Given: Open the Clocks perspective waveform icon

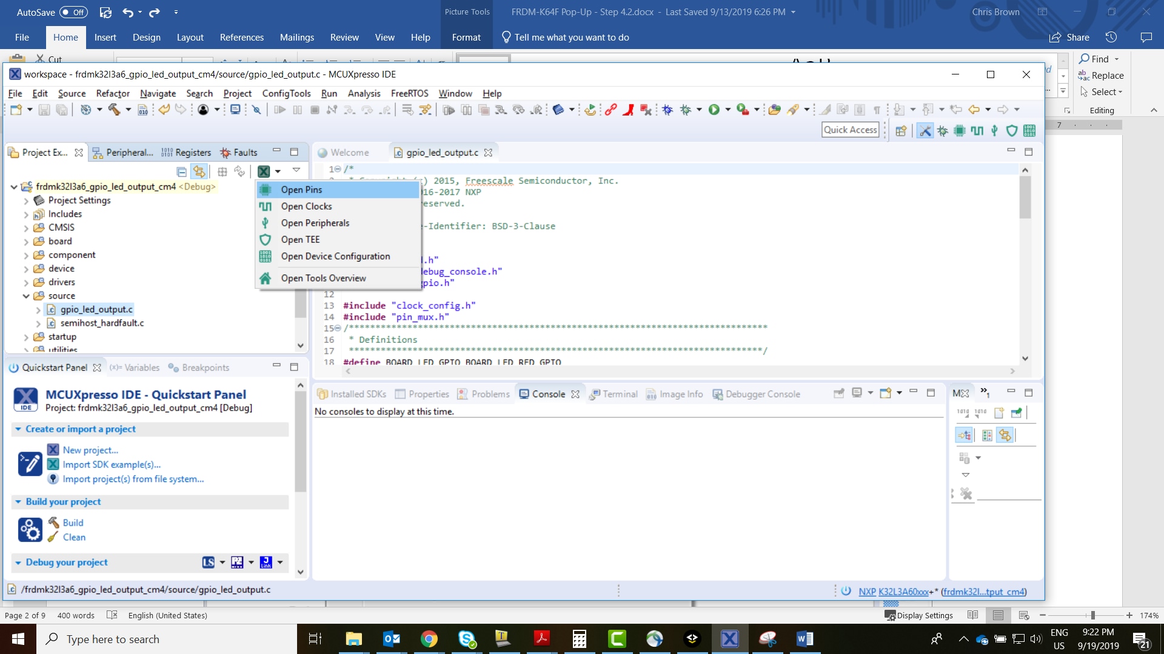Looking at the screenshot, I should (977, 130).
